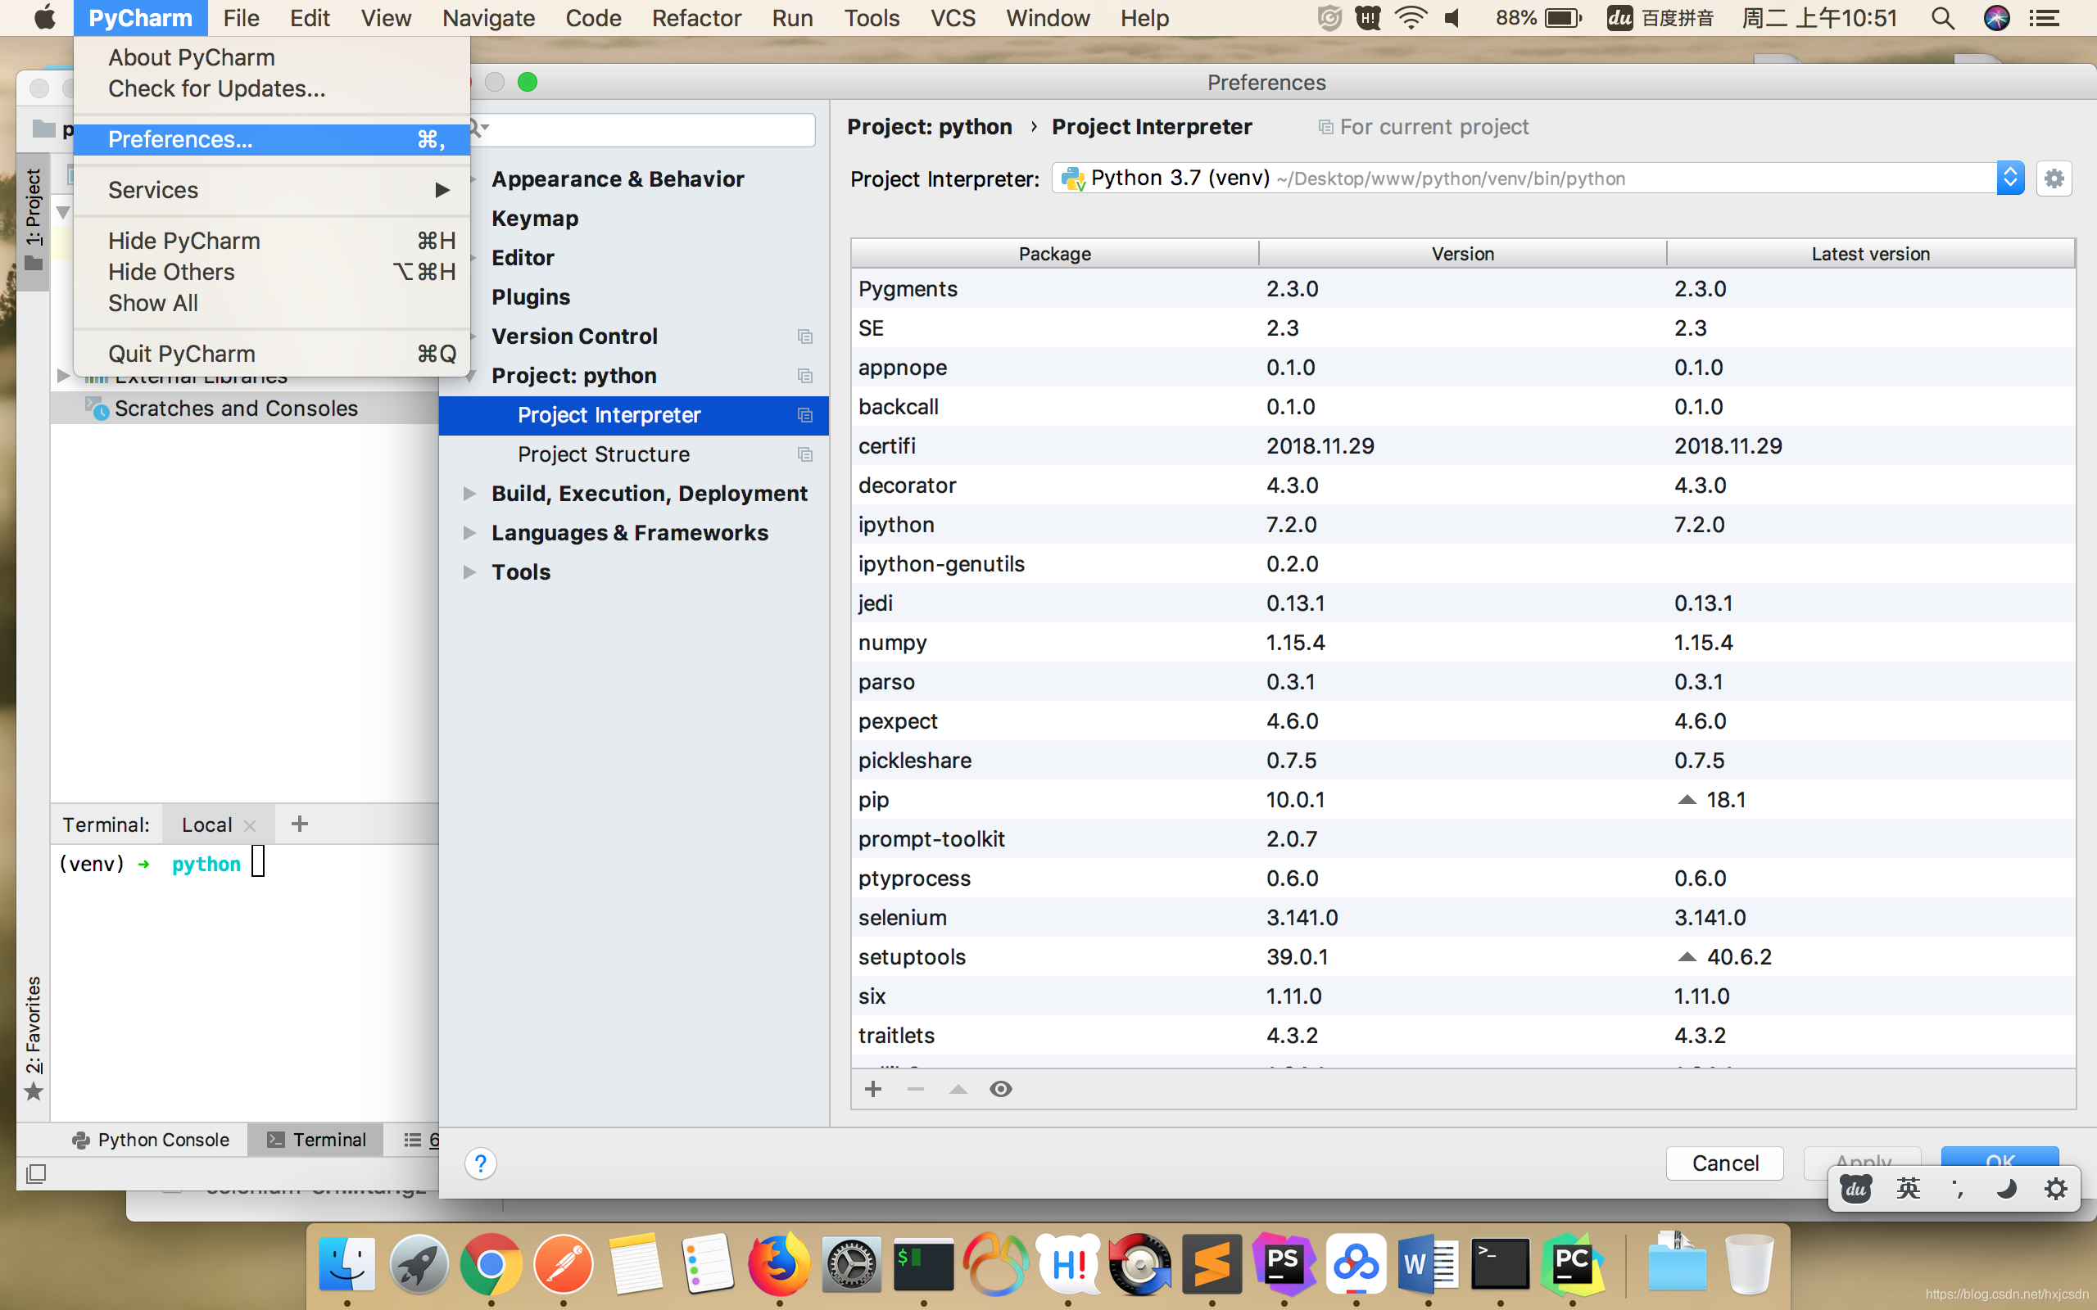The image size is (2097, 1310).
Task: Switch to the Terminal tool tab
Action: [316, 1140]
